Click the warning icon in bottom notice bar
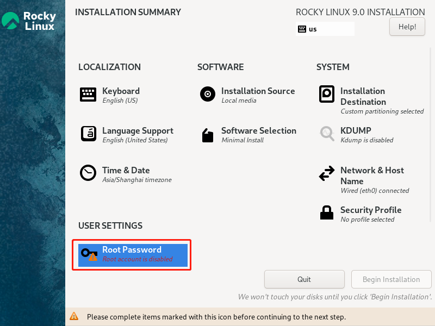The image size is (435, 326). tap(74, 316)
